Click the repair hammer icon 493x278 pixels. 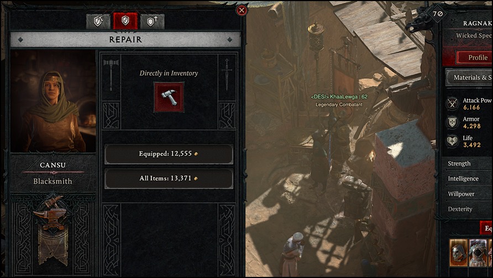169,97
